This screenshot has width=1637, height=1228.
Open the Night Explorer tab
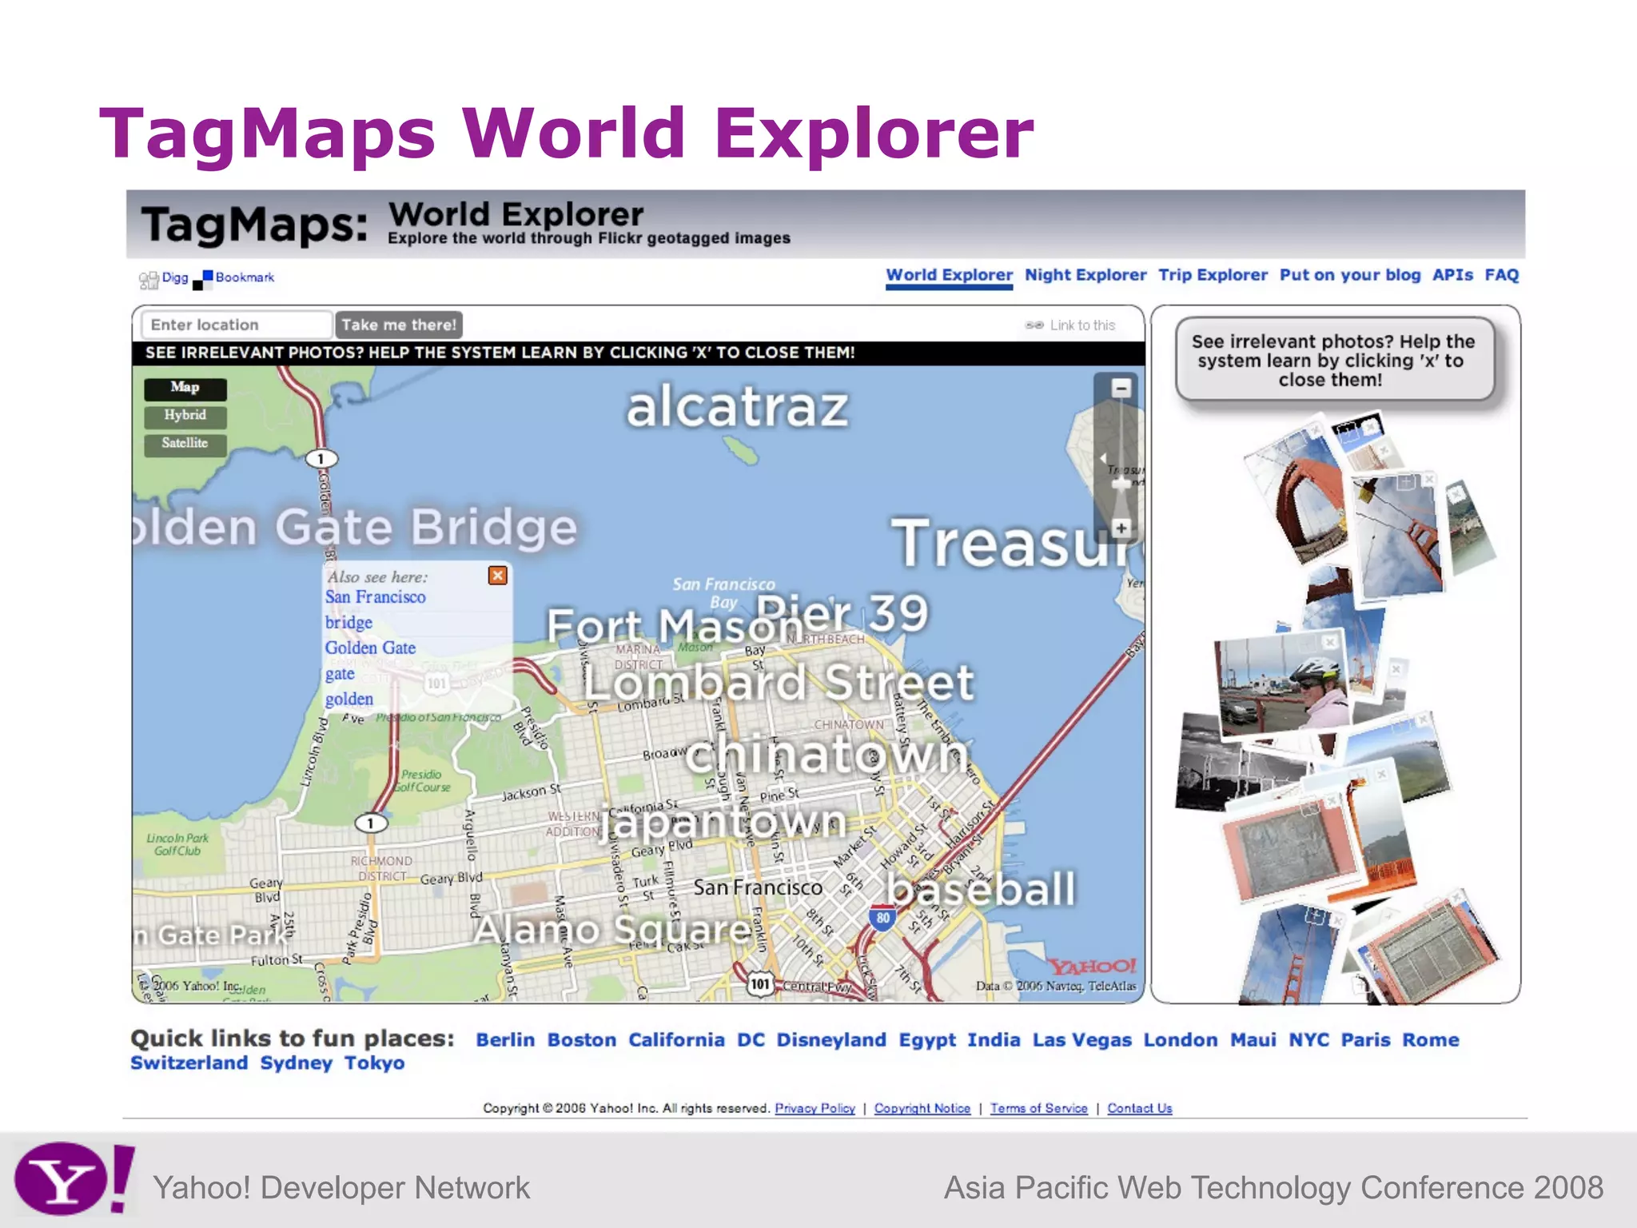pos(1085,275)
